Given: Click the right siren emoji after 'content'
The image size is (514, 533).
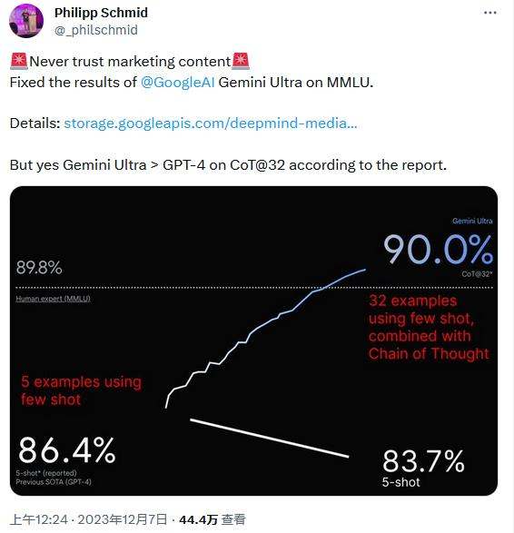Looking at the screenshot, I should (x=241, y=61).
